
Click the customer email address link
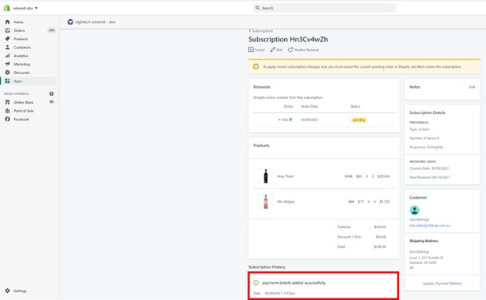(429, 226)
